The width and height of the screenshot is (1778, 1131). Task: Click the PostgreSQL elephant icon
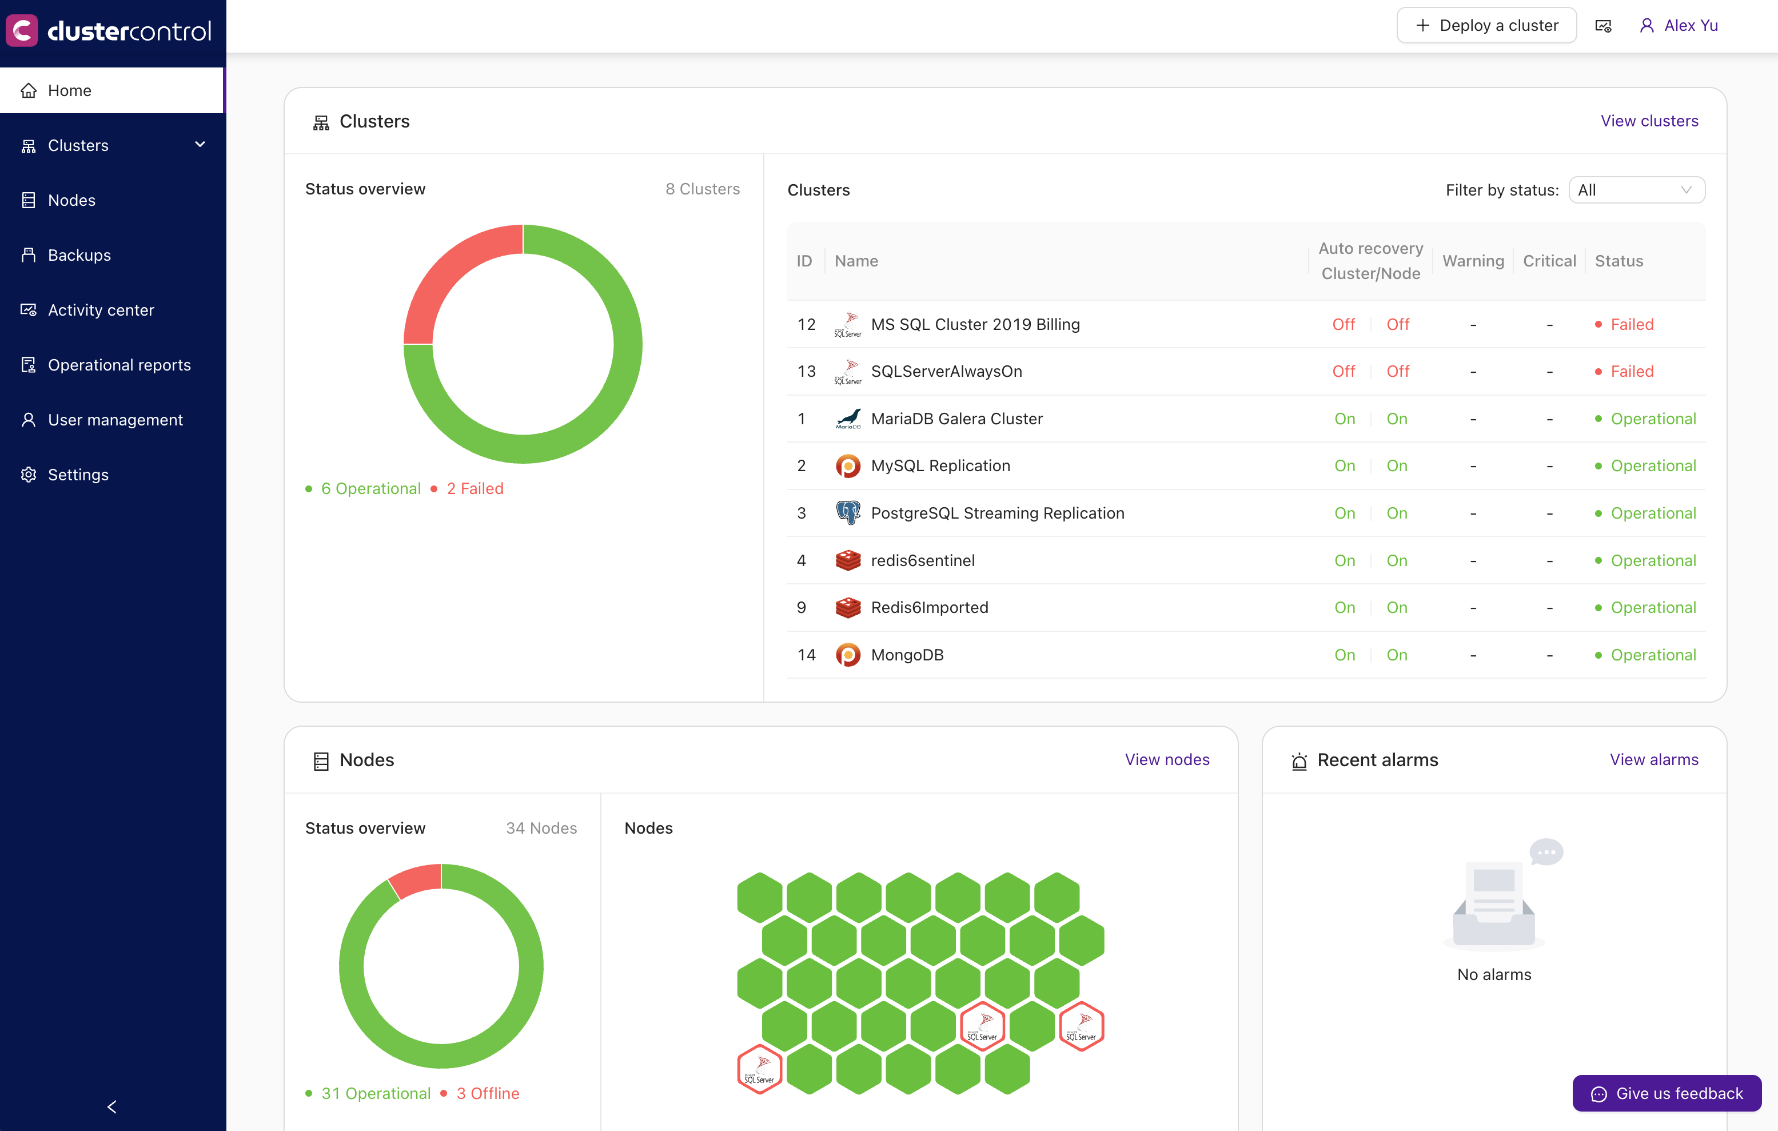point(848,513)
